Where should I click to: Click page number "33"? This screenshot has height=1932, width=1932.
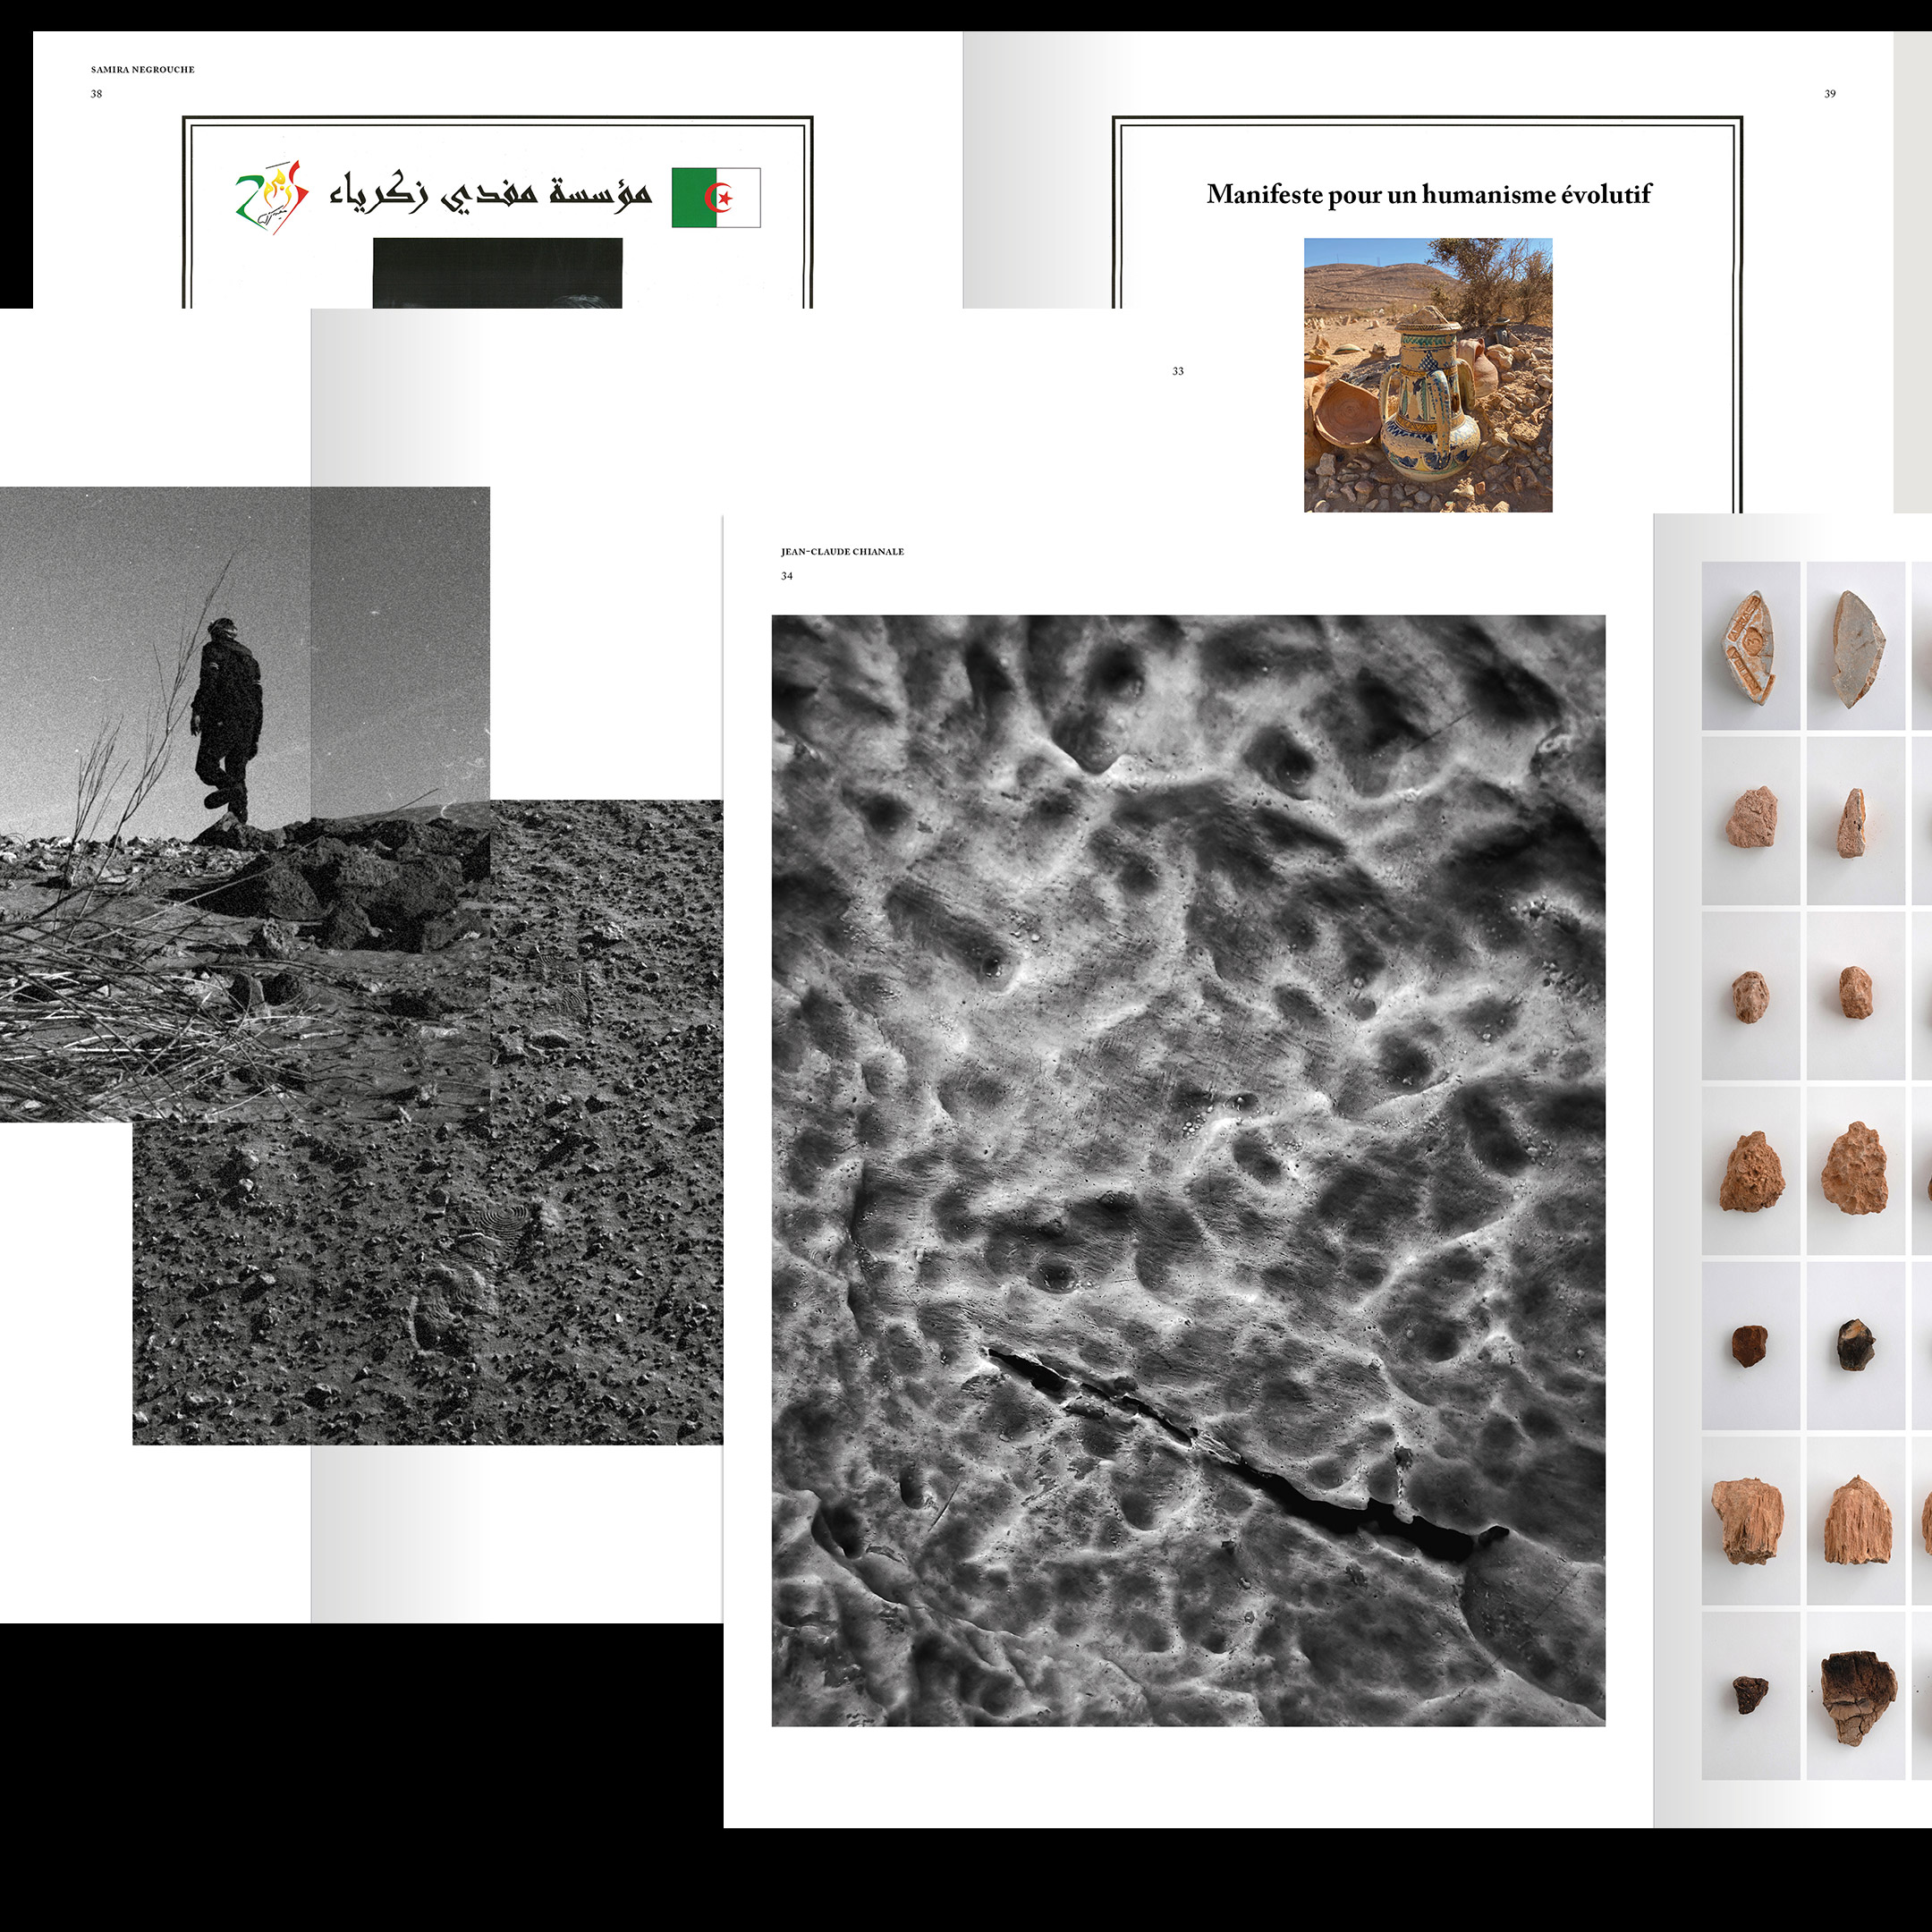pos(1177,371)
